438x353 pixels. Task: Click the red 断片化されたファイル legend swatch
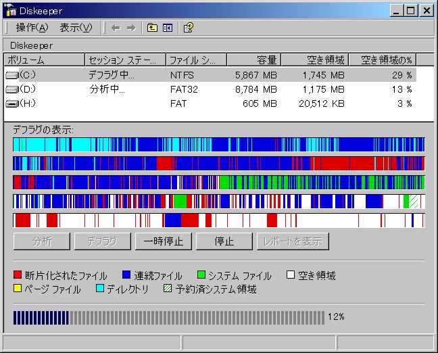tap(18, 275)
